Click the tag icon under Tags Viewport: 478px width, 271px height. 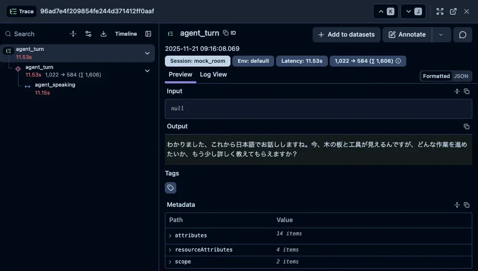171,188
